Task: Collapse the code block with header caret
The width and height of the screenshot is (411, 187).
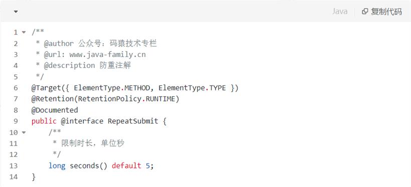Action: [16, 12]
